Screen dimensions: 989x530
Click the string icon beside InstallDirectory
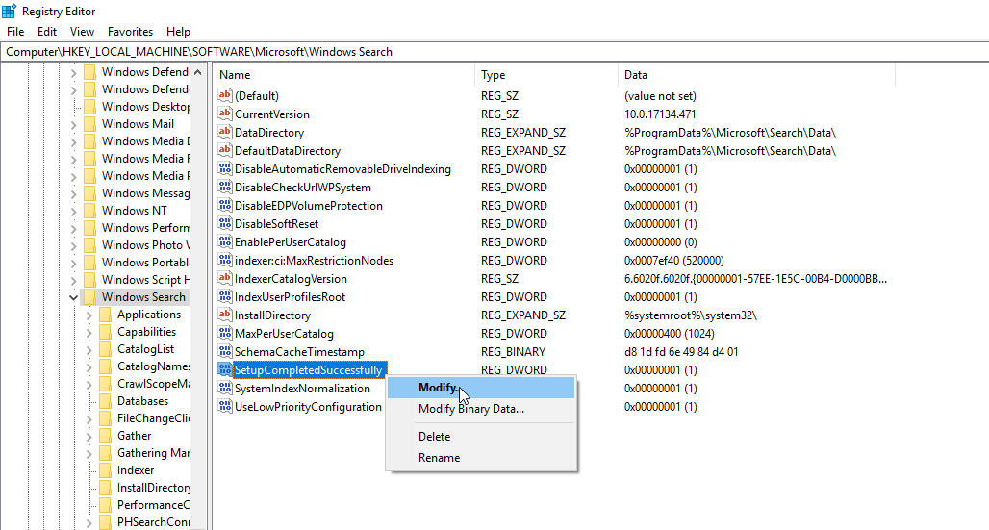(x=225, y=315)
